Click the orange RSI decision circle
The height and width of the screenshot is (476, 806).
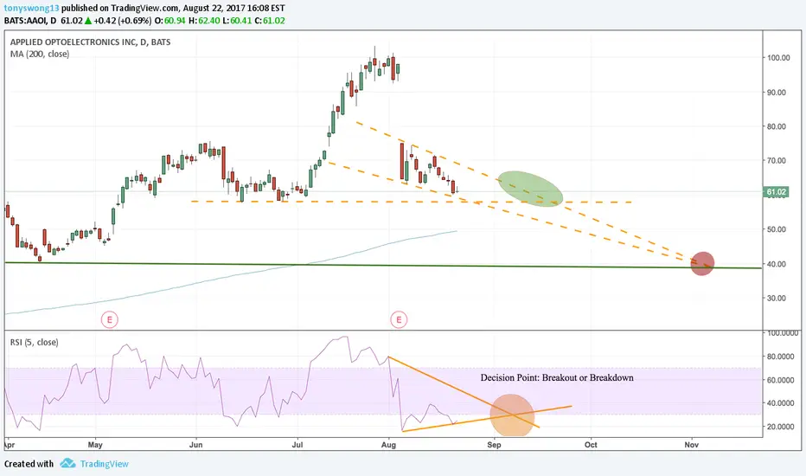pos(512,415)
